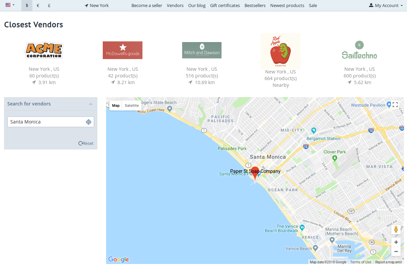Open Our blog link
This screenshot has height=267, width=407.
pyautogui.click(x=197, y=5)
